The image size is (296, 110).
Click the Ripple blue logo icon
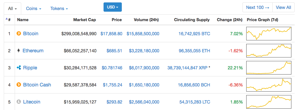(x=19, y=68)
